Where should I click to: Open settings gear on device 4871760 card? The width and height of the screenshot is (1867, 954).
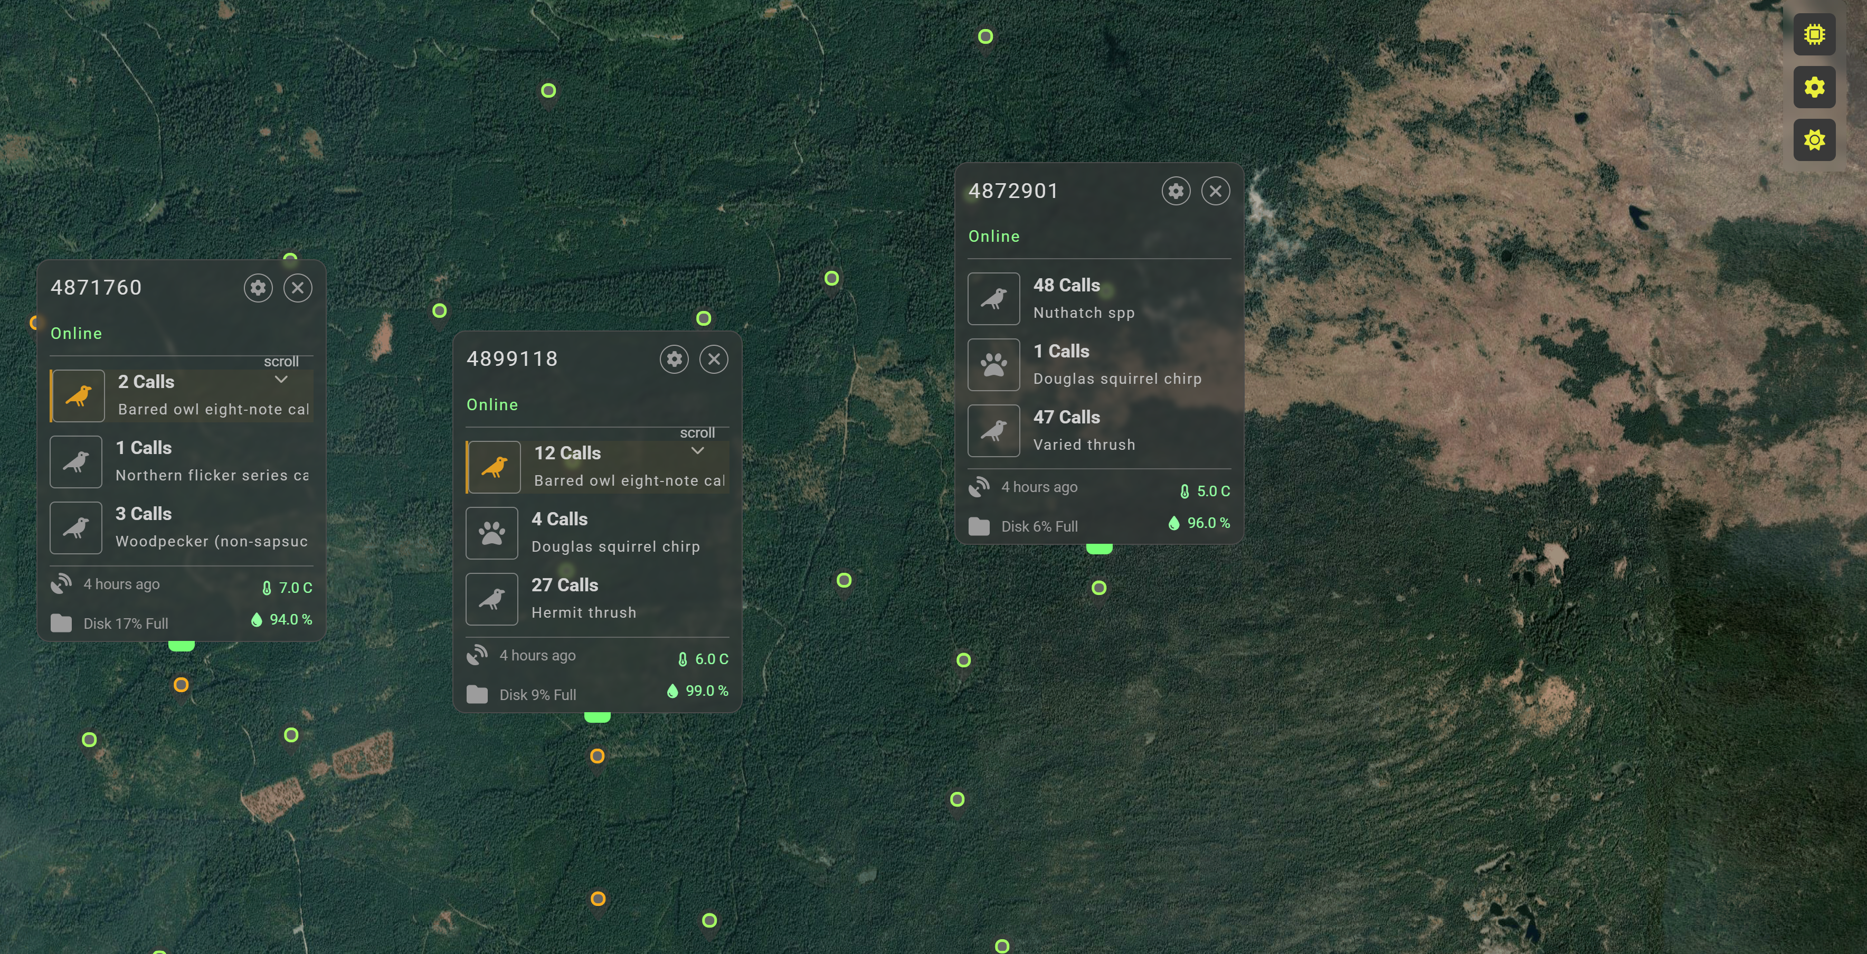258,288
